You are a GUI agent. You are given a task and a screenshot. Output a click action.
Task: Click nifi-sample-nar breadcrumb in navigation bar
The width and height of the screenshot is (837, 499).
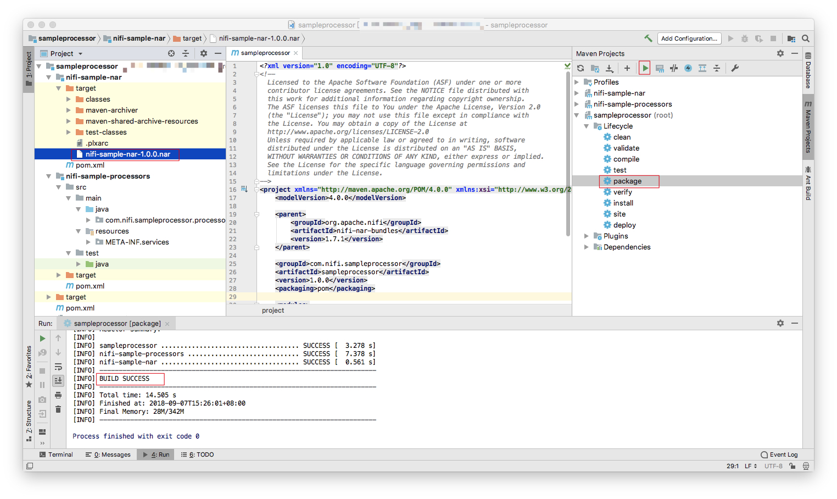point(135,38)
